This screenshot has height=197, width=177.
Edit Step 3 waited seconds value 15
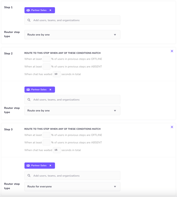pos(57,150)
